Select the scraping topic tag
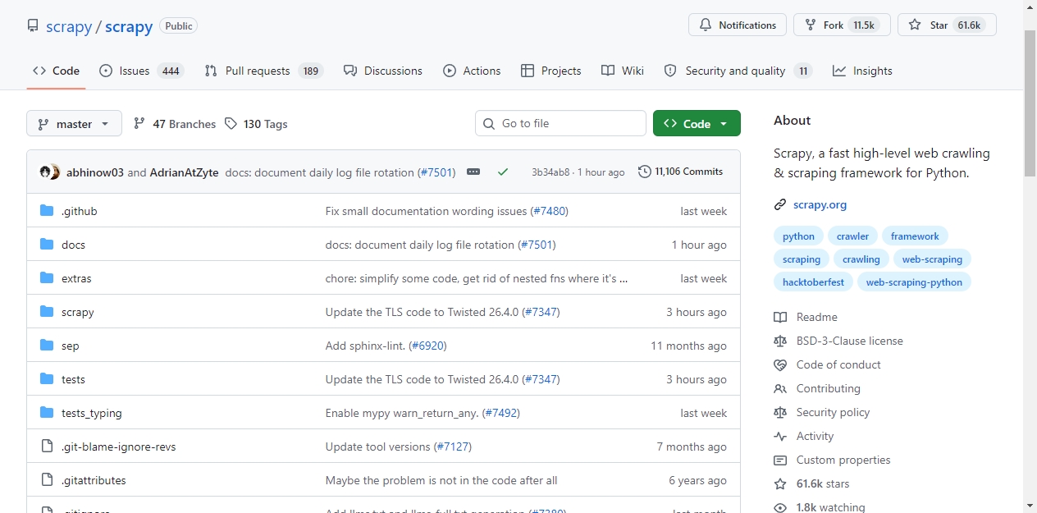1037x513 pixels. (x=802, y=259)
